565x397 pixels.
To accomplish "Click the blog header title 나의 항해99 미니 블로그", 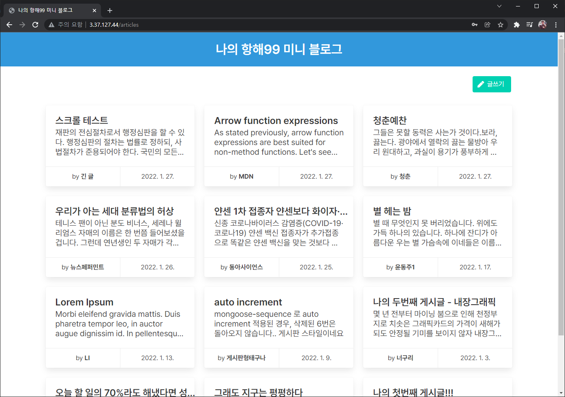I will (279, 49).
